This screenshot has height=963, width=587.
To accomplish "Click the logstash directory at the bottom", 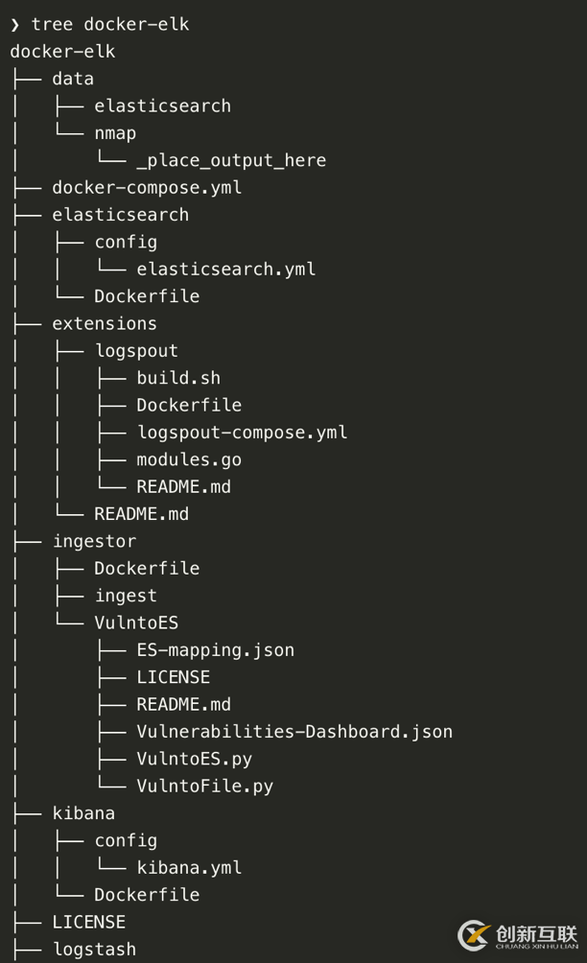I will point(94,950).
